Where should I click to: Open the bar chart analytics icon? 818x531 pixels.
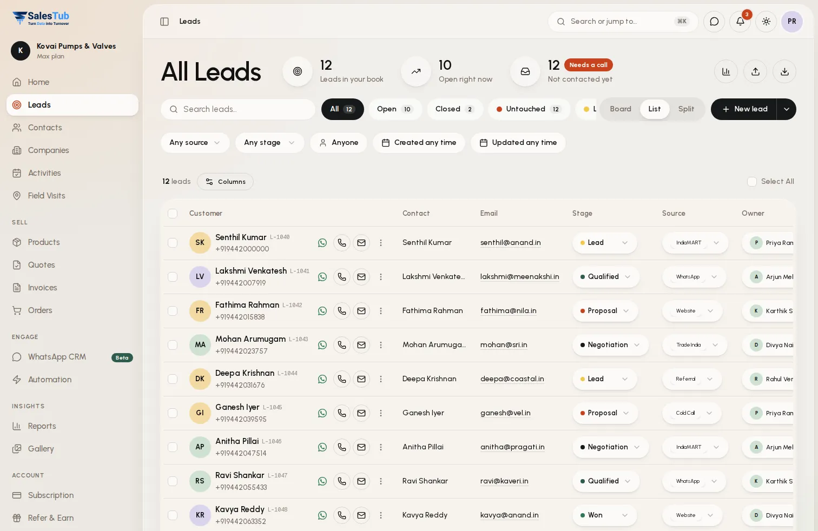(726, 71)
